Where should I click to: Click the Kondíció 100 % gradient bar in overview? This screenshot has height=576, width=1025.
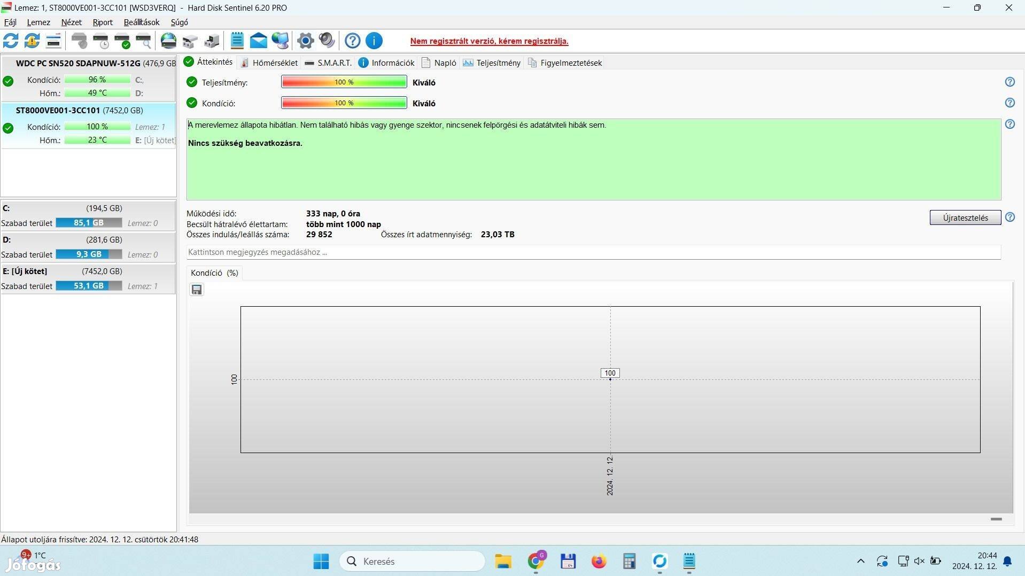[344, 103]
